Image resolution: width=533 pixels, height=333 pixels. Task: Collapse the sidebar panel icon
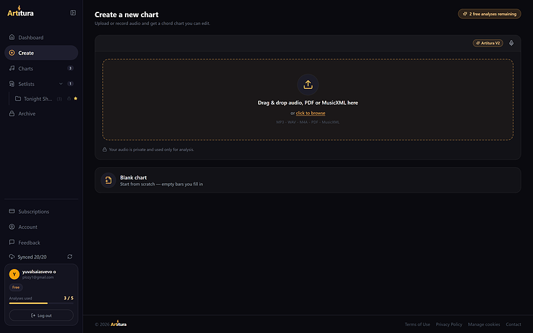73,13
